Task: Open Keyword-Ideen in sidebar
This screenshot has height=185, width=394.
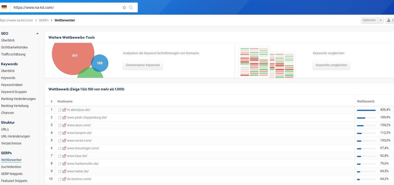Action: pos(11,85)
